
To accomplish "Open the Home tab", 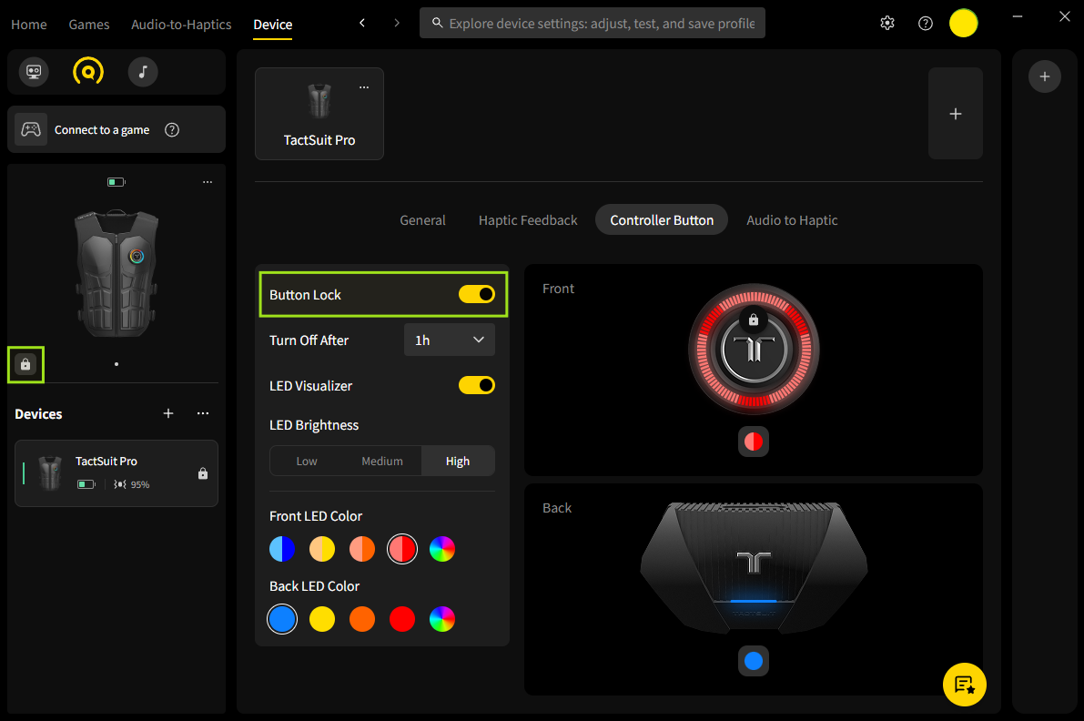I will coord(29,25).
